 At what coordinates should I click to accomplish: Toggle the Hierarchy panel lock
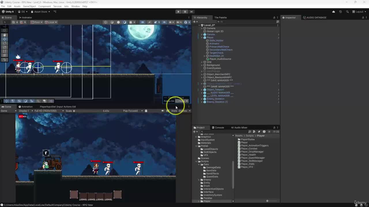coord(274,18)
